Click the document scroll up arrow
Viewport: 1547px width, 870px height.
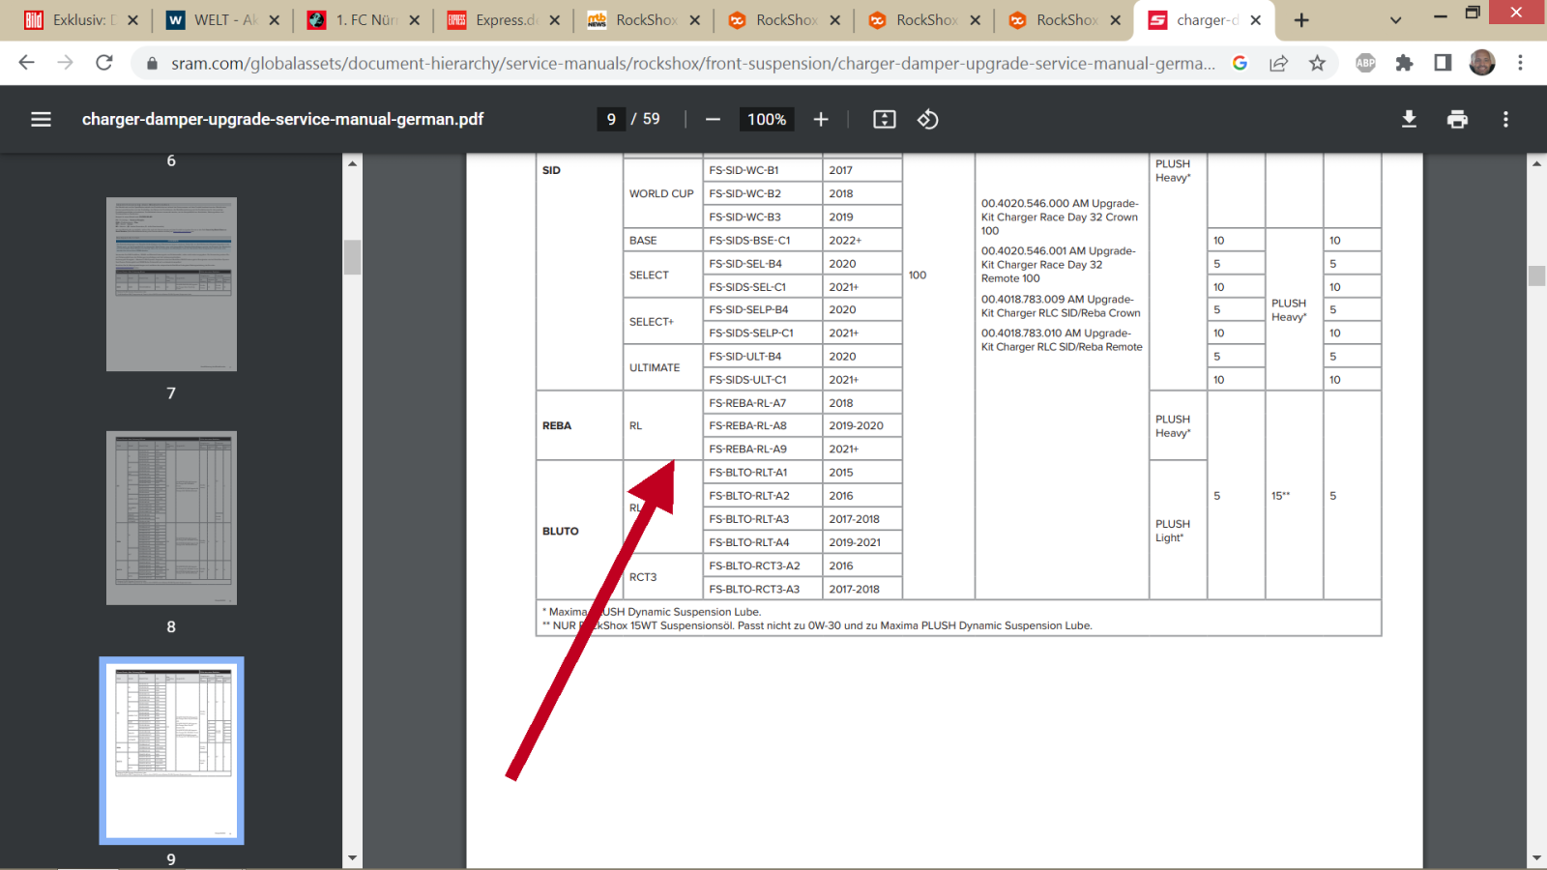[1536, 163]
